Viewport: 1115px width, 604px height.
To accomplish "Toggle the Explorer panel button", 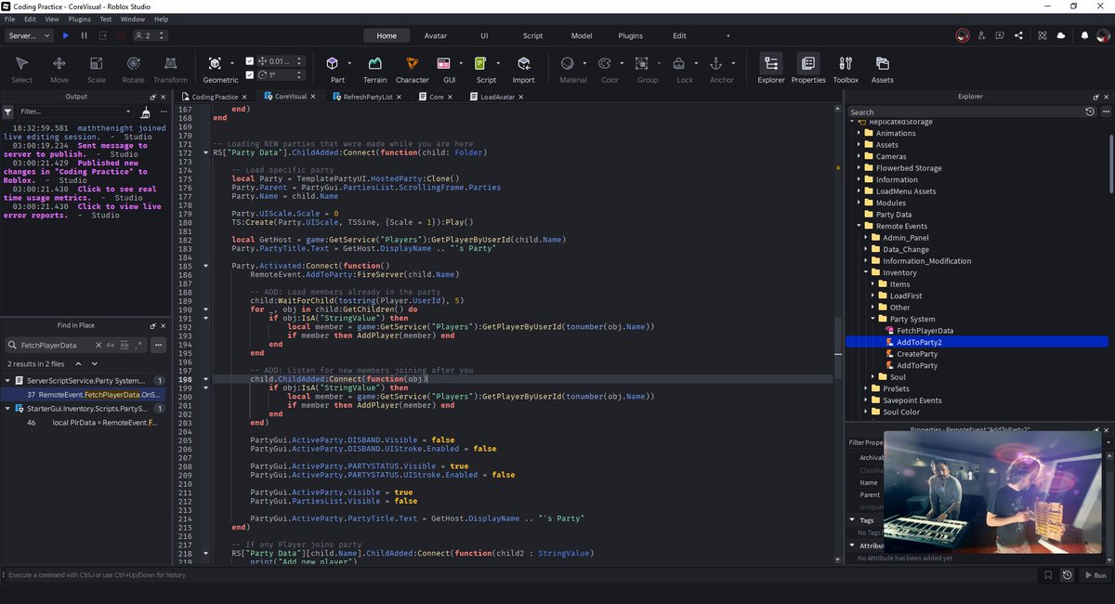I will 770,63.
